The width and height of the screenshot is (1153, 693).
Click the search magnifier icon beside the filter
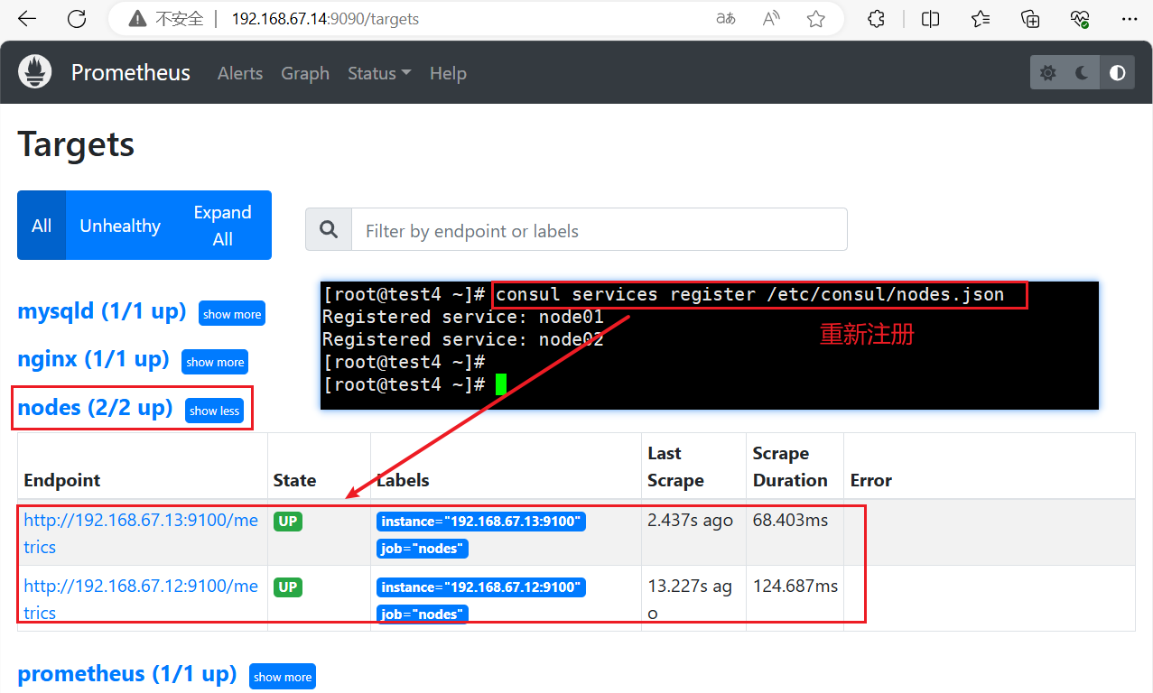tap(329, 230)
